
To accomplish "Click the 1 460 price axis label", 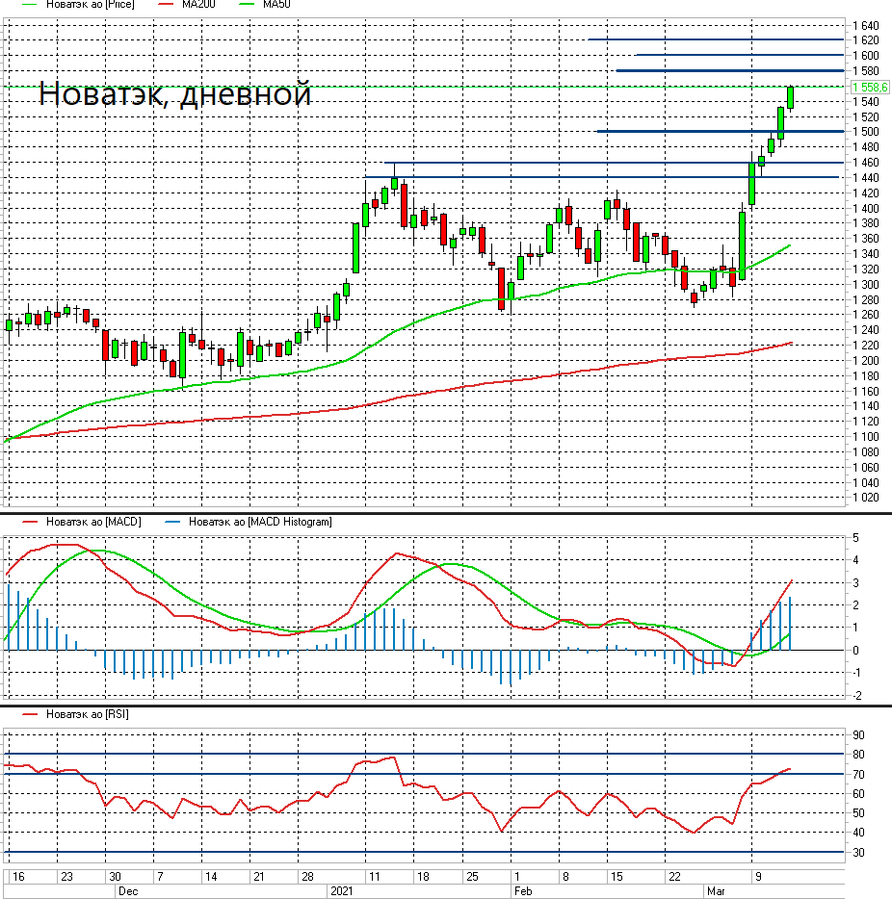I will pyautogui.click(x=866, y=163).
